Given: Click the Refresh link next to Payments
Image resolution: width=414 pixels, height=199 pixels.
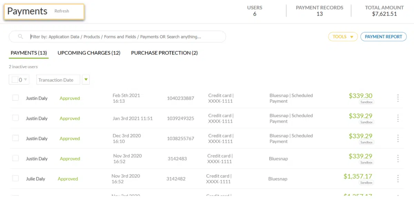Looking at the screenshot, I should tap(62, 11).
